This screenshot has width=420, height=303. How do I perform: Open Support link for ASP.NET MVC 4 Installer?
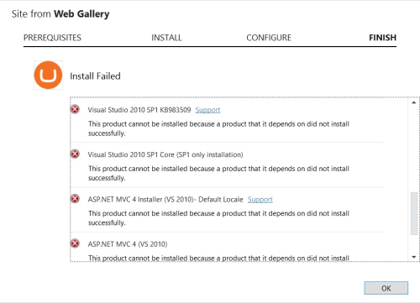coord(260,200)
